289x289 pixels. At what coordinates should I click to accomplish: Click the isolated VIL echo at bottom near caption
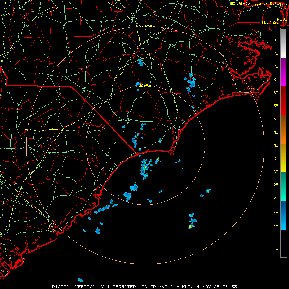pyautogui.click(x=80, y=280)
